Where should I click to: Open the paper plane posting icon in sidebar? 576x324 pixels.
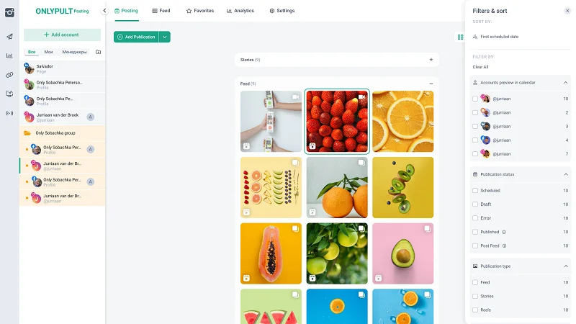coord(9,37)
